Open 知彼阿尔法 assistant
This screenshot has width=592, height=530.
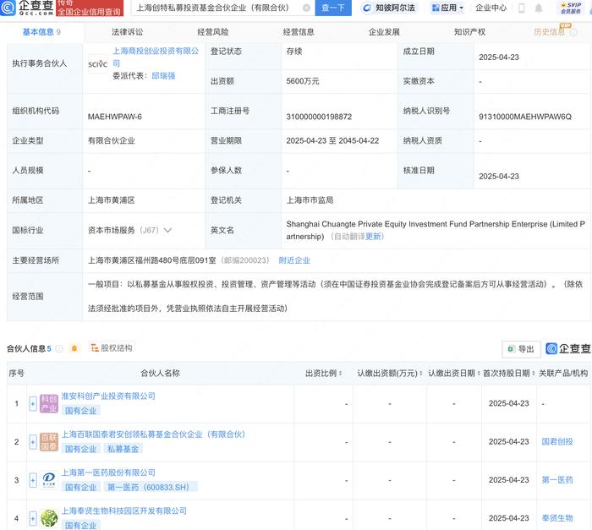(388, 8)
